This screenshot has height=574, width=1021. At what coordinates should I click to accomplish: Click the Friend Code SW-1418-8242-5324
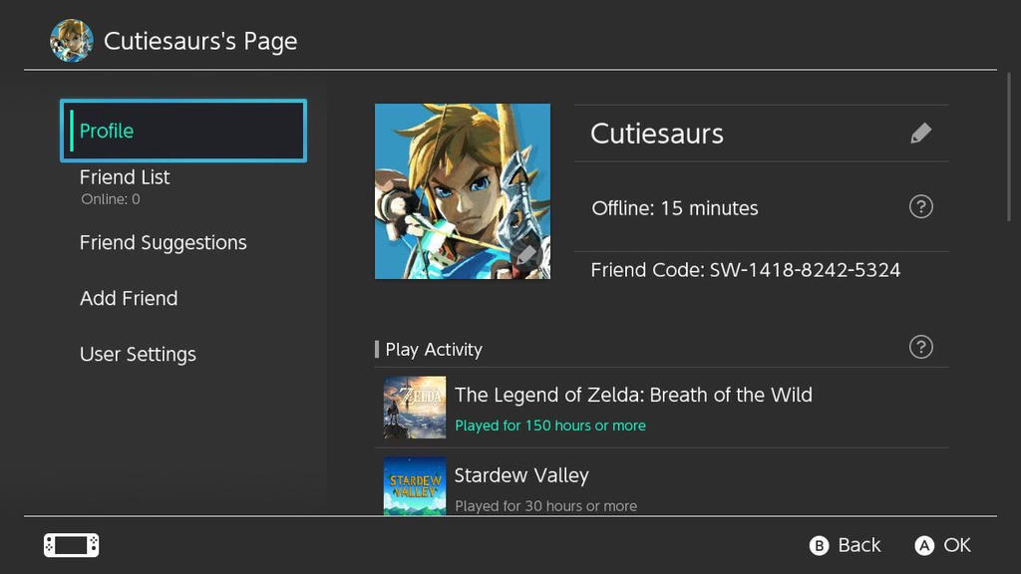pyautogui.click(x=744, y=270)
